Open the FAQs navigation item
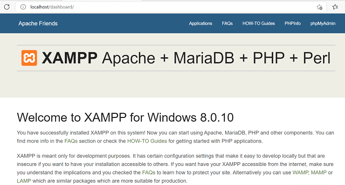 pos(228,23)
